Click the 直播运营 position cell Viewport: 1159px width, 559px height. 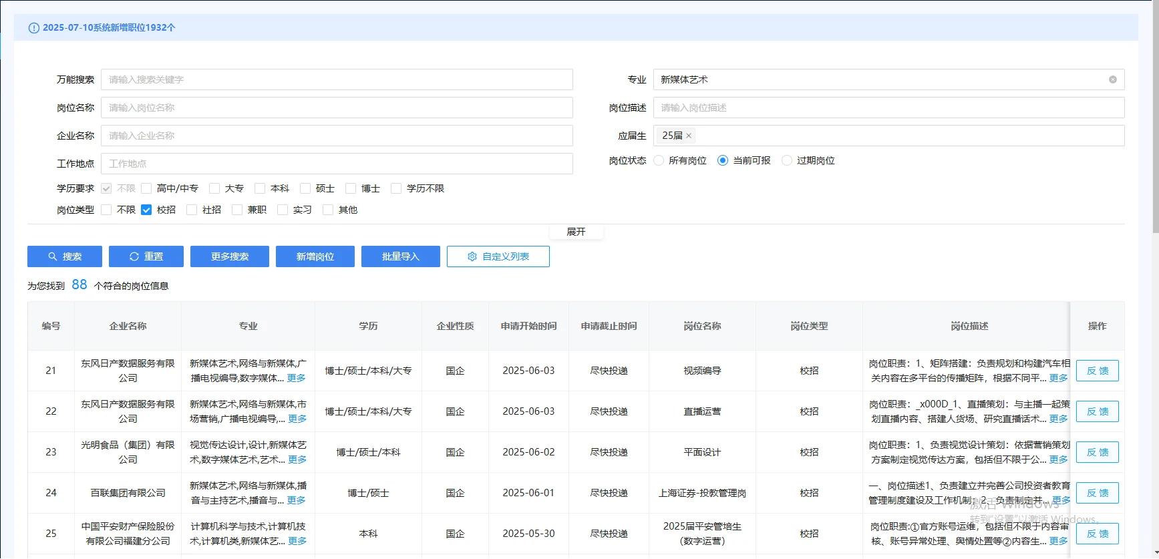(703, 411)
